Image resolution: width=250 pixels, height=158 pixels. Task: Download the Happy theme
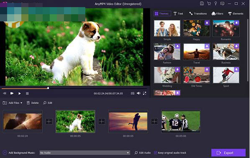[x=207, y=23]
